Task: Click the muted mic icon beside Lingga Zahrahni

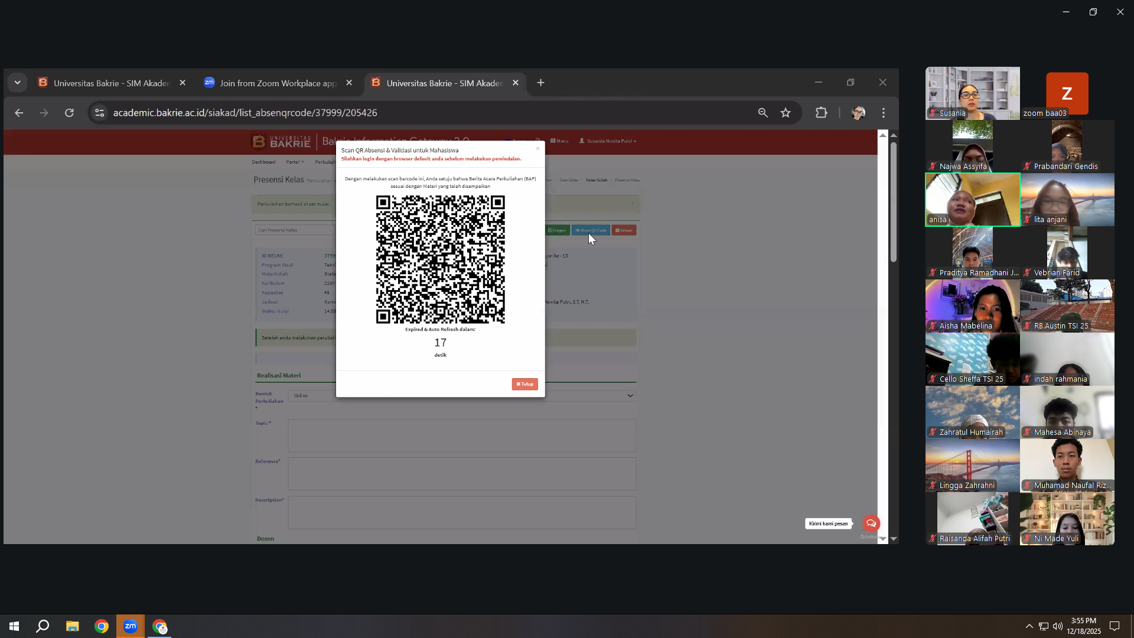Action: [x=933, y=486]
